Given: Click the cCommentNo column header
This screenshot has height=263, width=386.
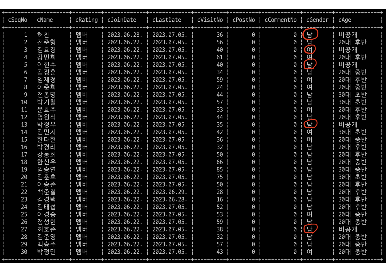Looking at the screenshot, I should tap(281, 20).
